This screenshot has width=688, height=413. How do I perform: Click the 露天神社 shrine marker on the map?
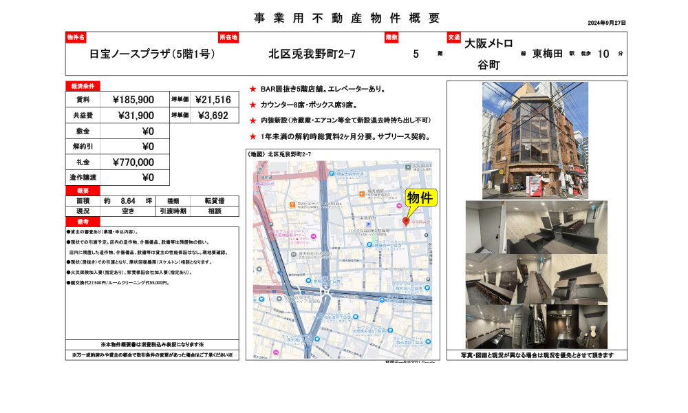click(293, 253)
